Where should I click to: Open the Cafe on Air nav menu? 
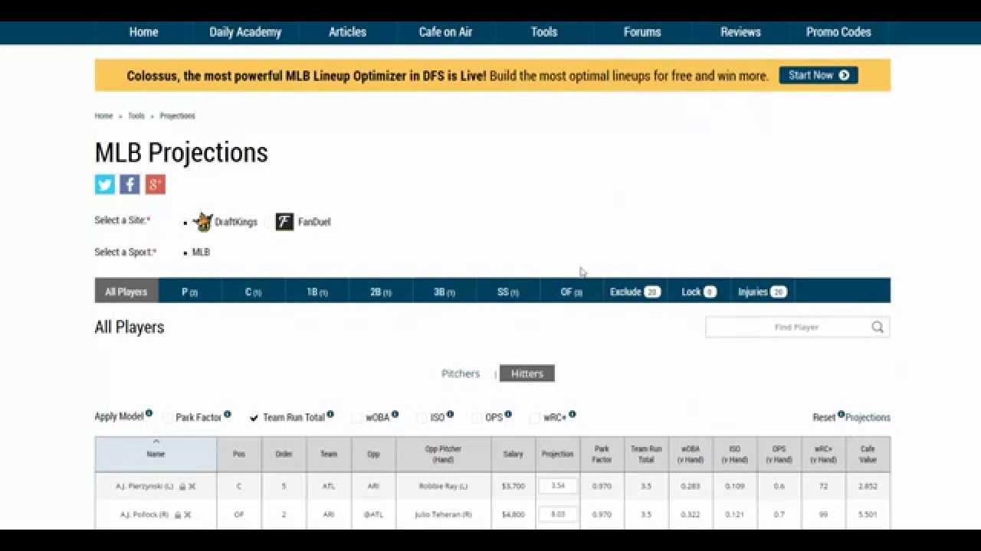pos(445,32)
